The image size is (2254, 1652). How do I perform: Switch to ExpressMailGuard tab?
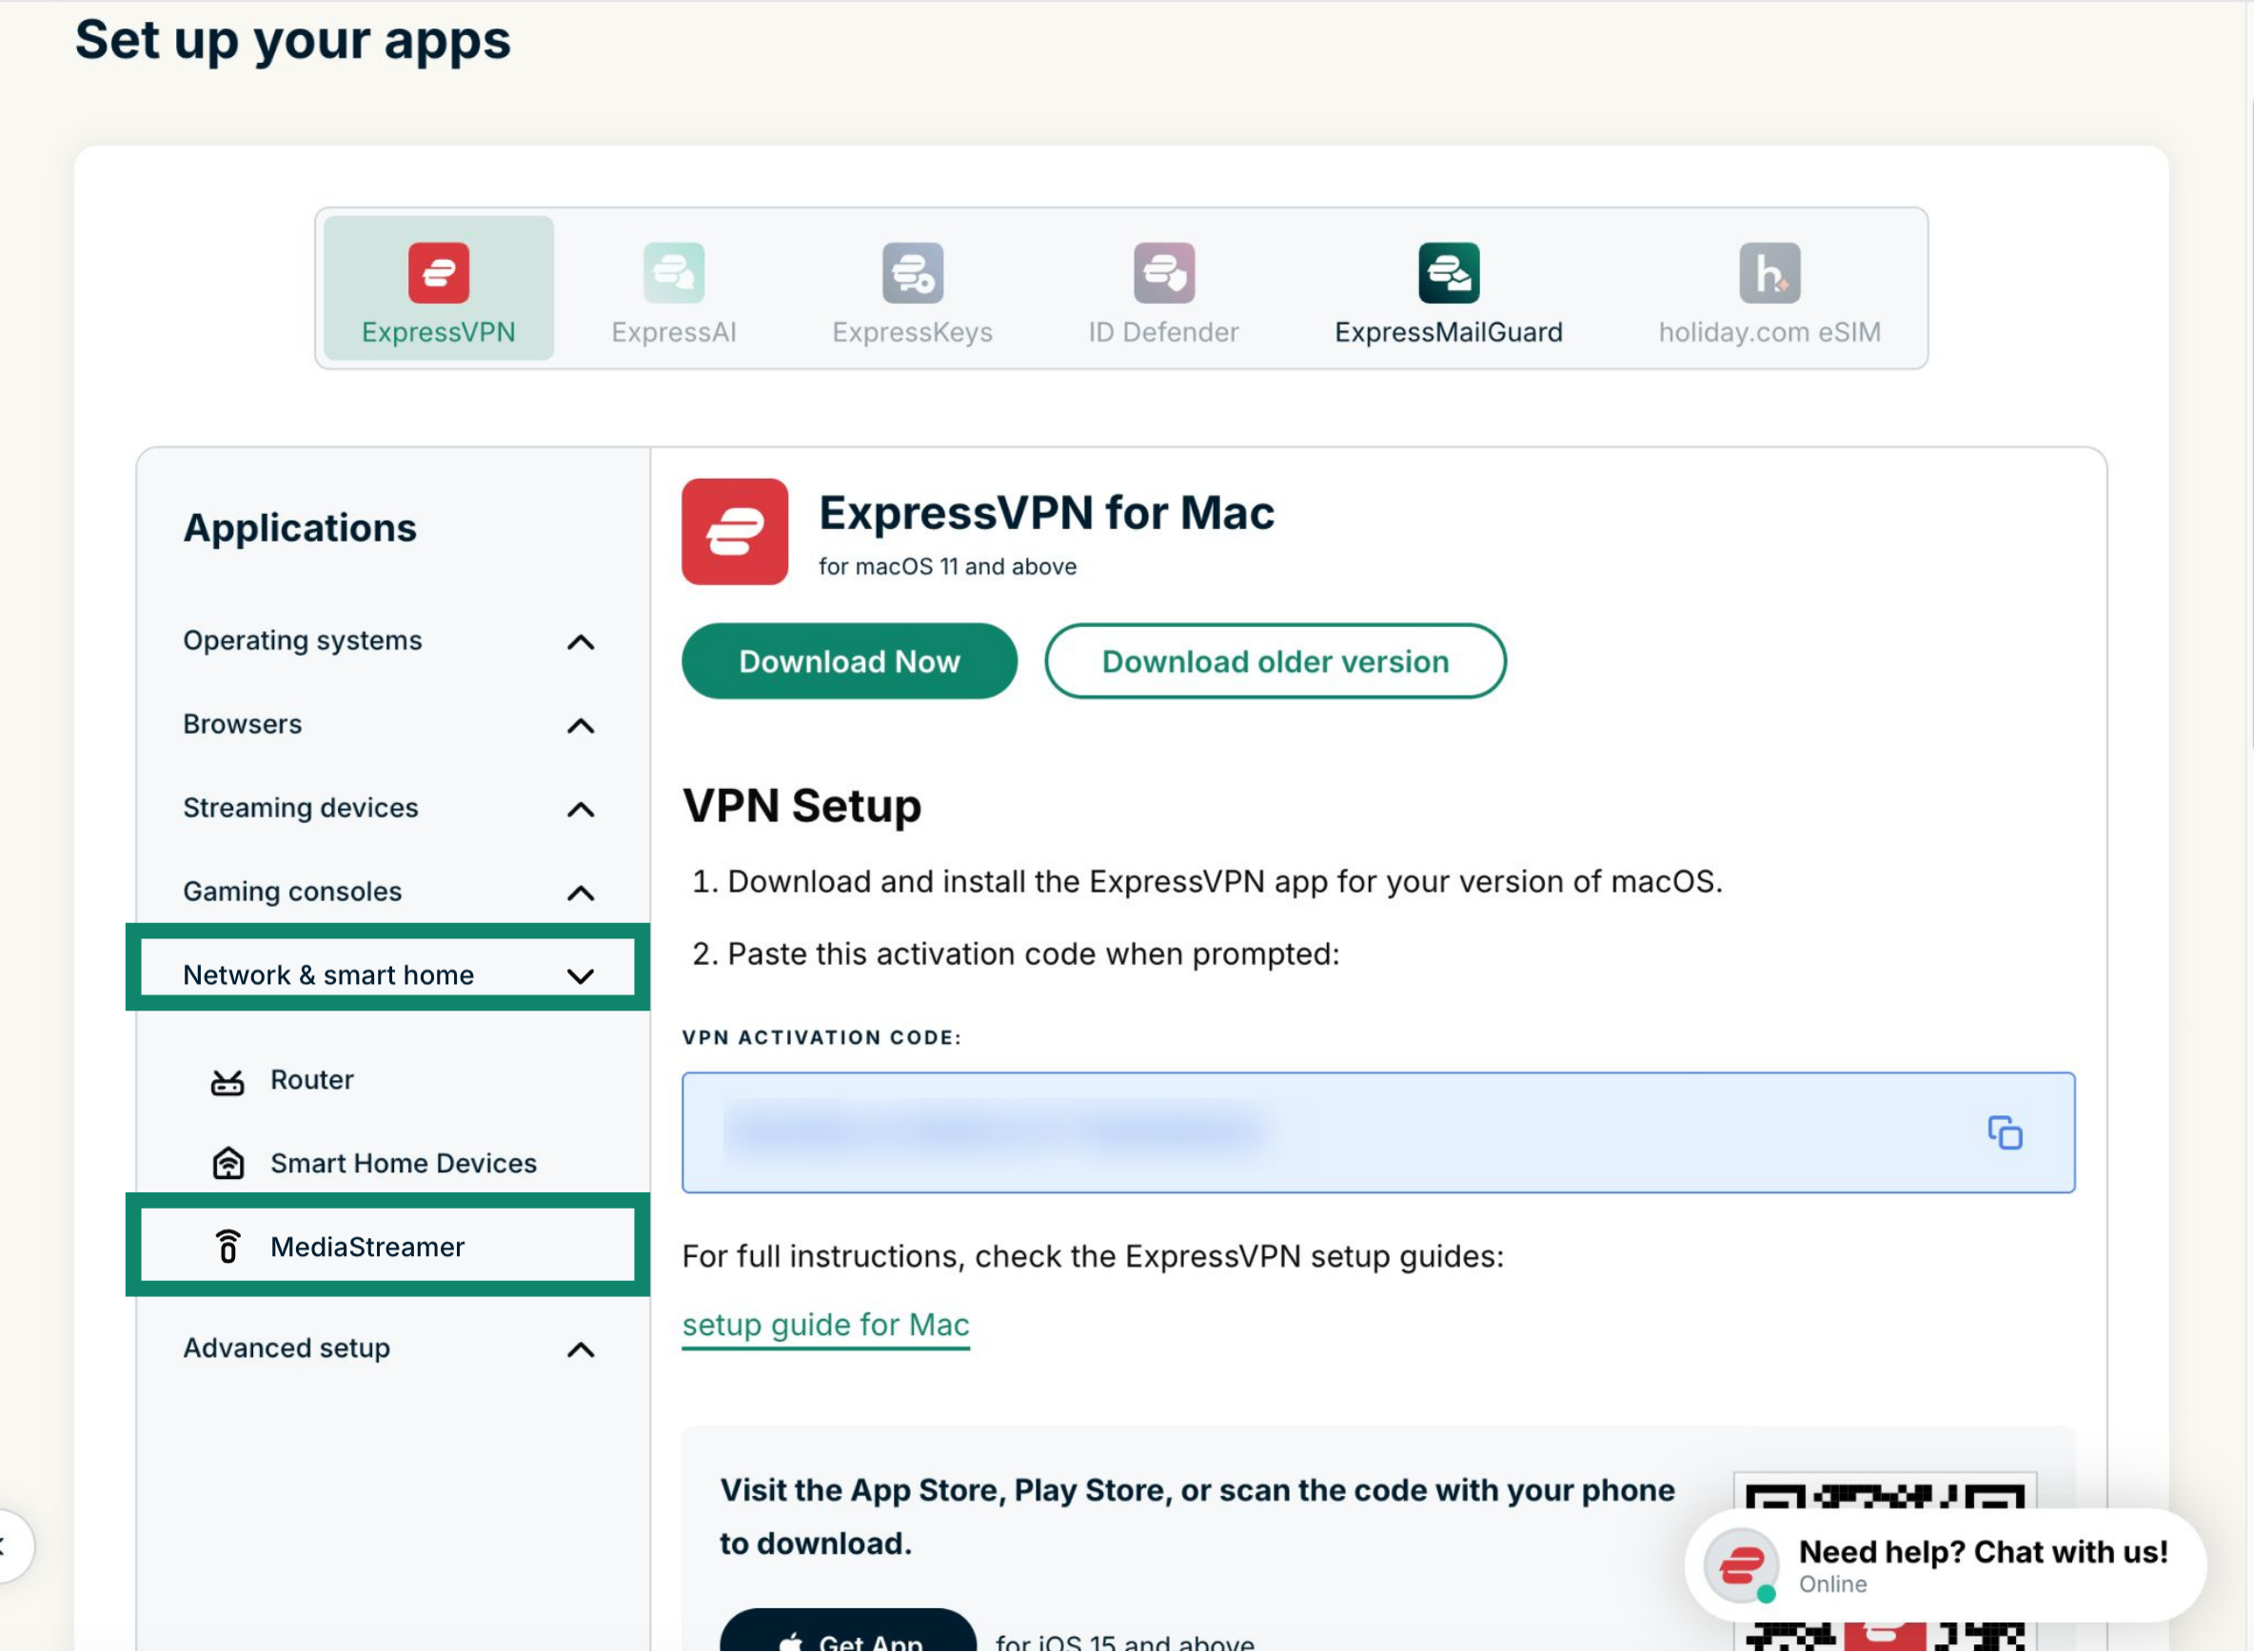1448,293
